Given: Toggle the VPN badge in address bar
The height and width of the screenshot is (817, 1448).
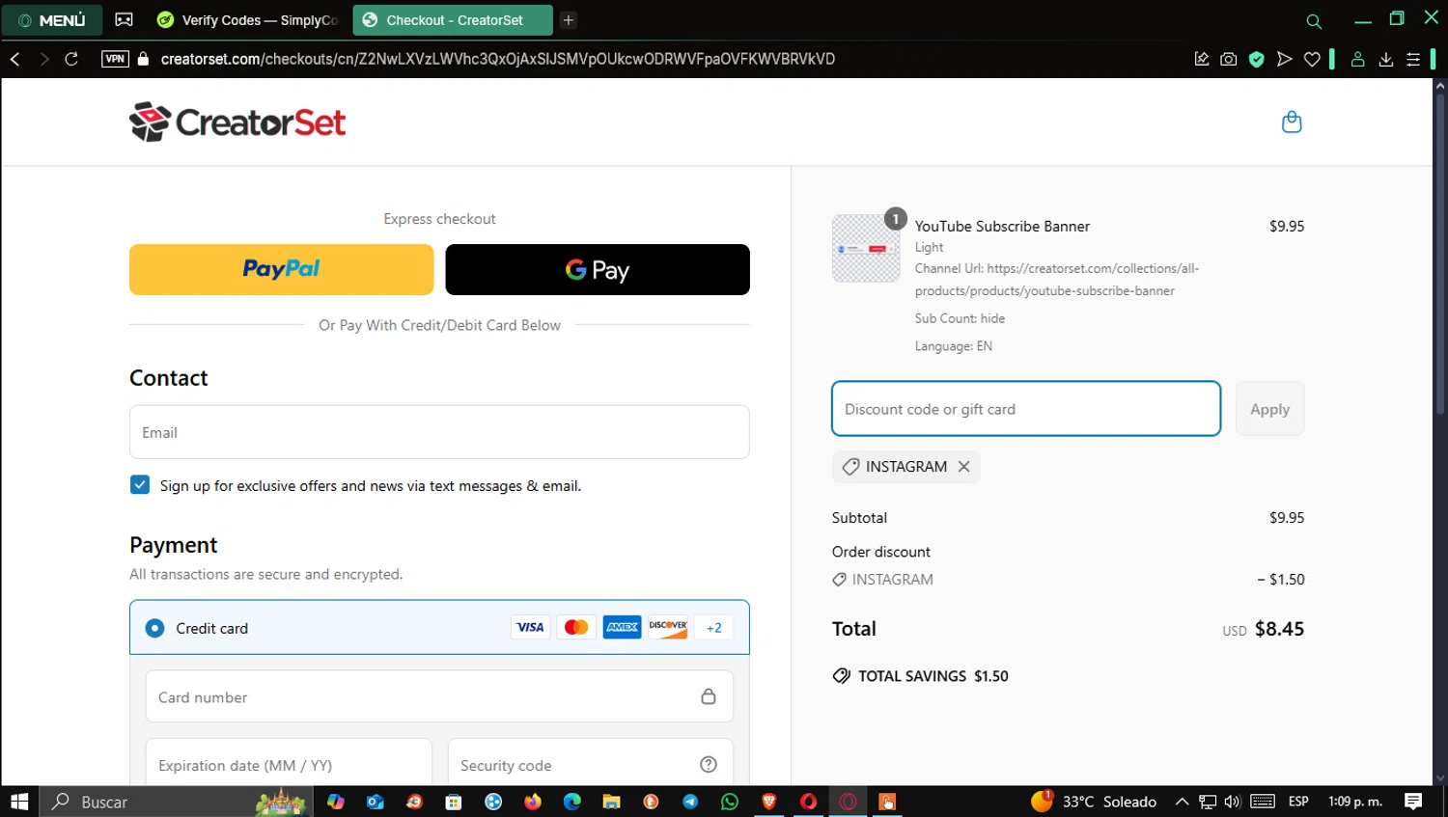Looking at the screenshot, I should pos(115,59).
